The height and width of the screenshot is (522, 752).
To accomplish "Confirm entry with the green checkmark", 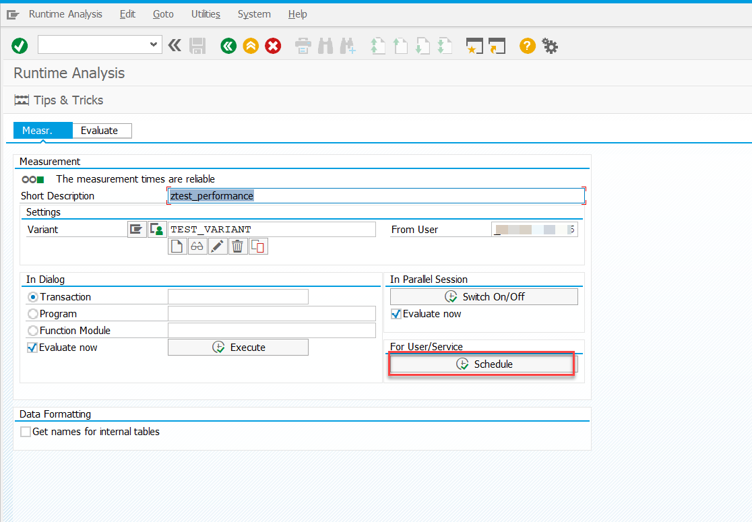I will click(x=20, y=45).
